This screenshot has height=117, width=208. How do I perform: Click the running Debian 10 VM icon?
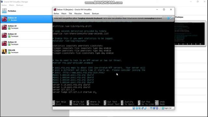tap(4, 19)
